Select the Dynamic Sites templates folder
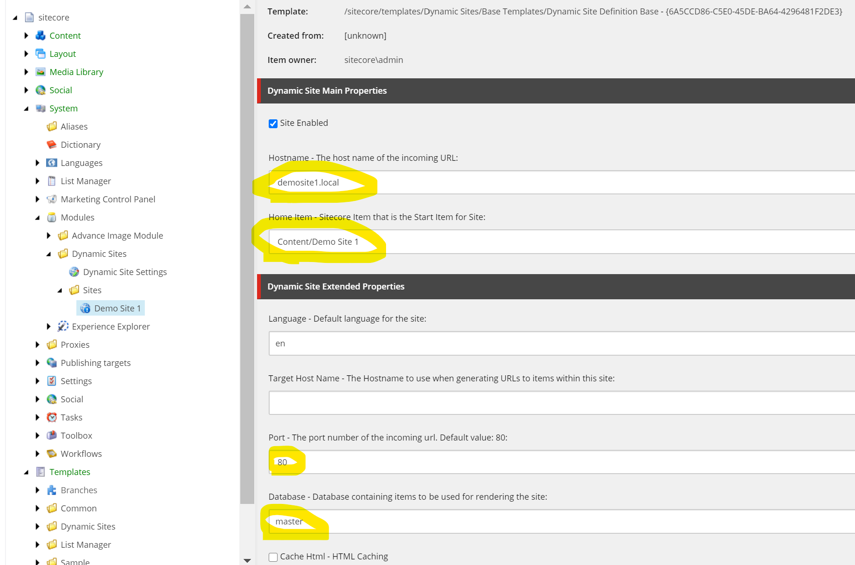The width and height of the screenshot is (855, 565). pos(88,526)
